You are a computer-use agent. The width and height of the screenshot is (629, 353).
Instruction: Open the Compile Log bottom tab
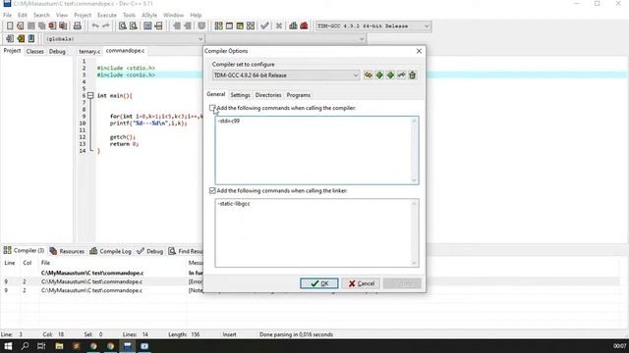click(111, 251)
